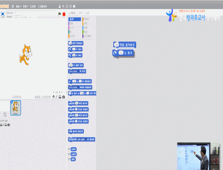The image size is (223, 170).
Task: Select the Shrink sprite tool
Action: click(x=71, y=6)
